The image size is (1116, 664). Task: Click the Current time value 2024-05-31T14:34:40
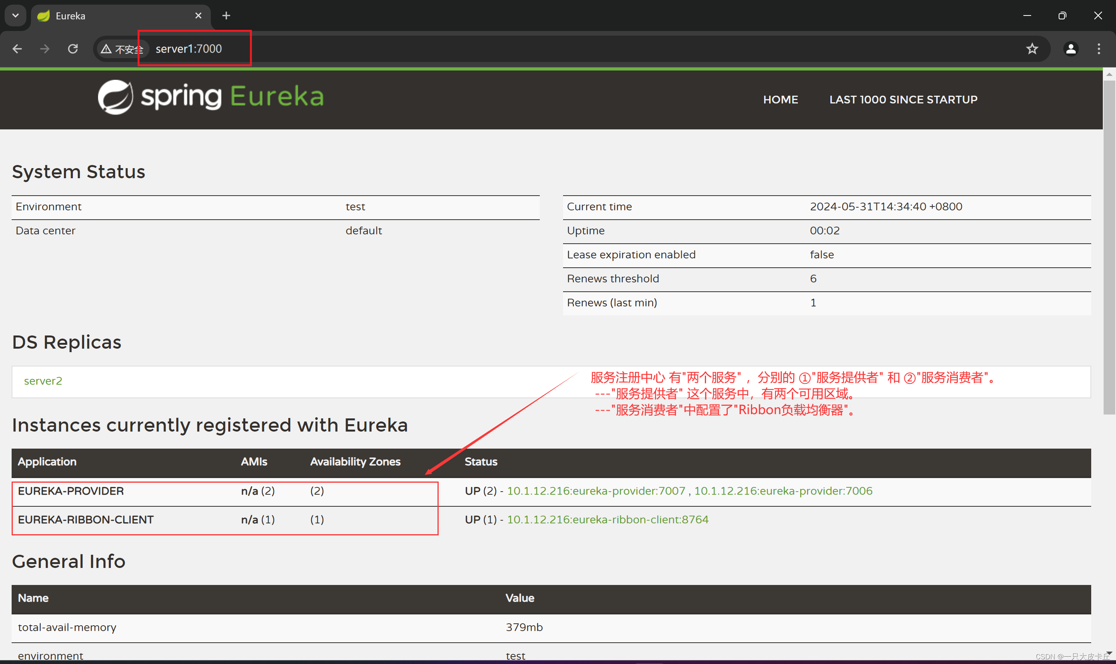point(885,207)
